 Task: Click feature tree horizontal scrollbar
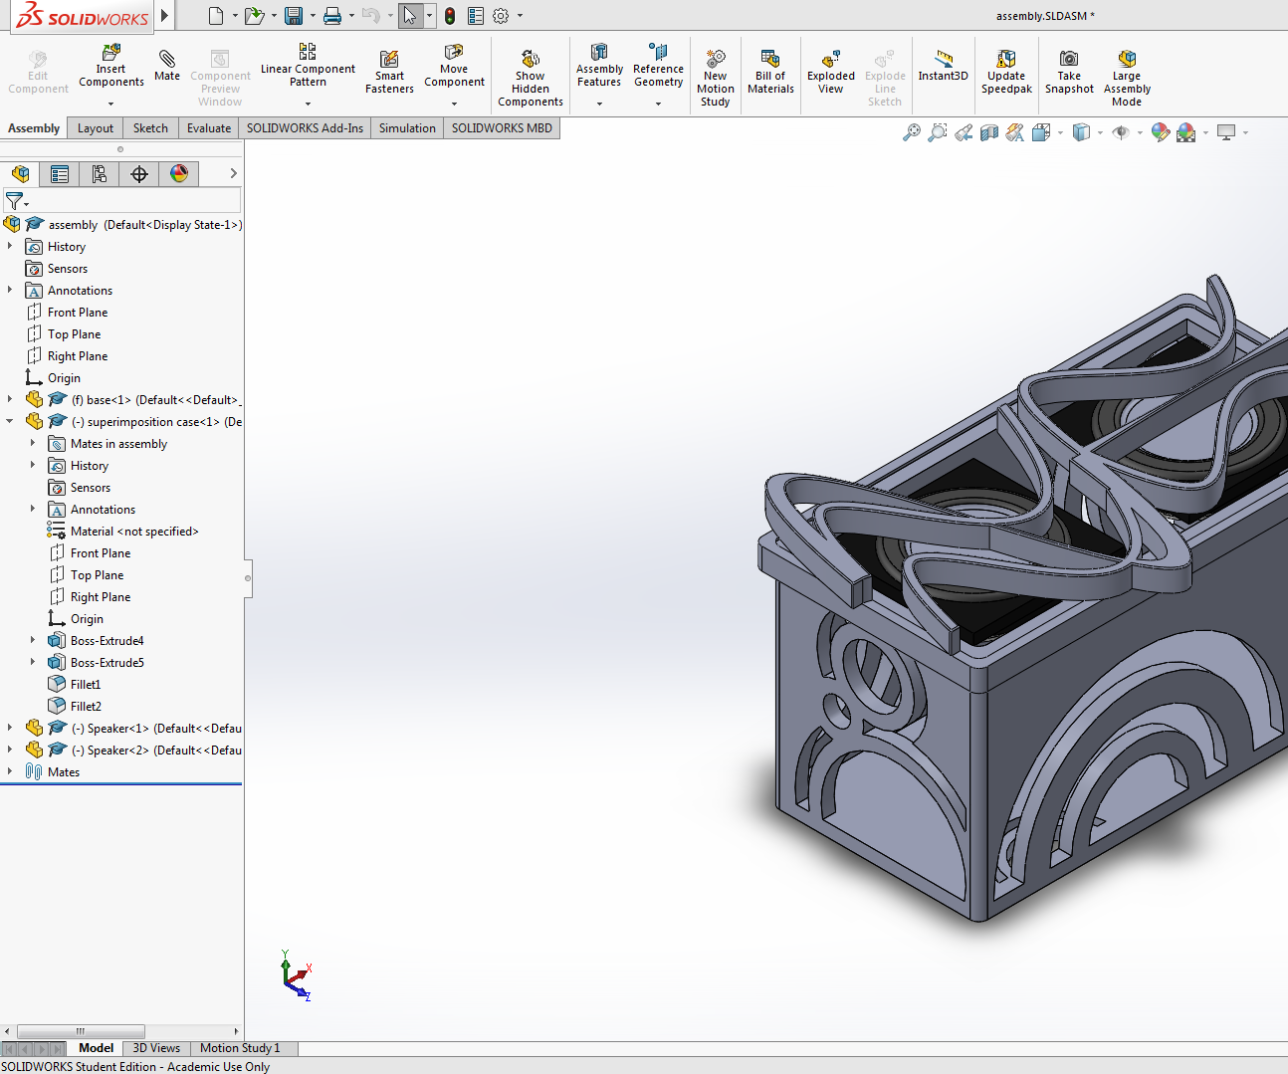click(x=81, y=1031)
